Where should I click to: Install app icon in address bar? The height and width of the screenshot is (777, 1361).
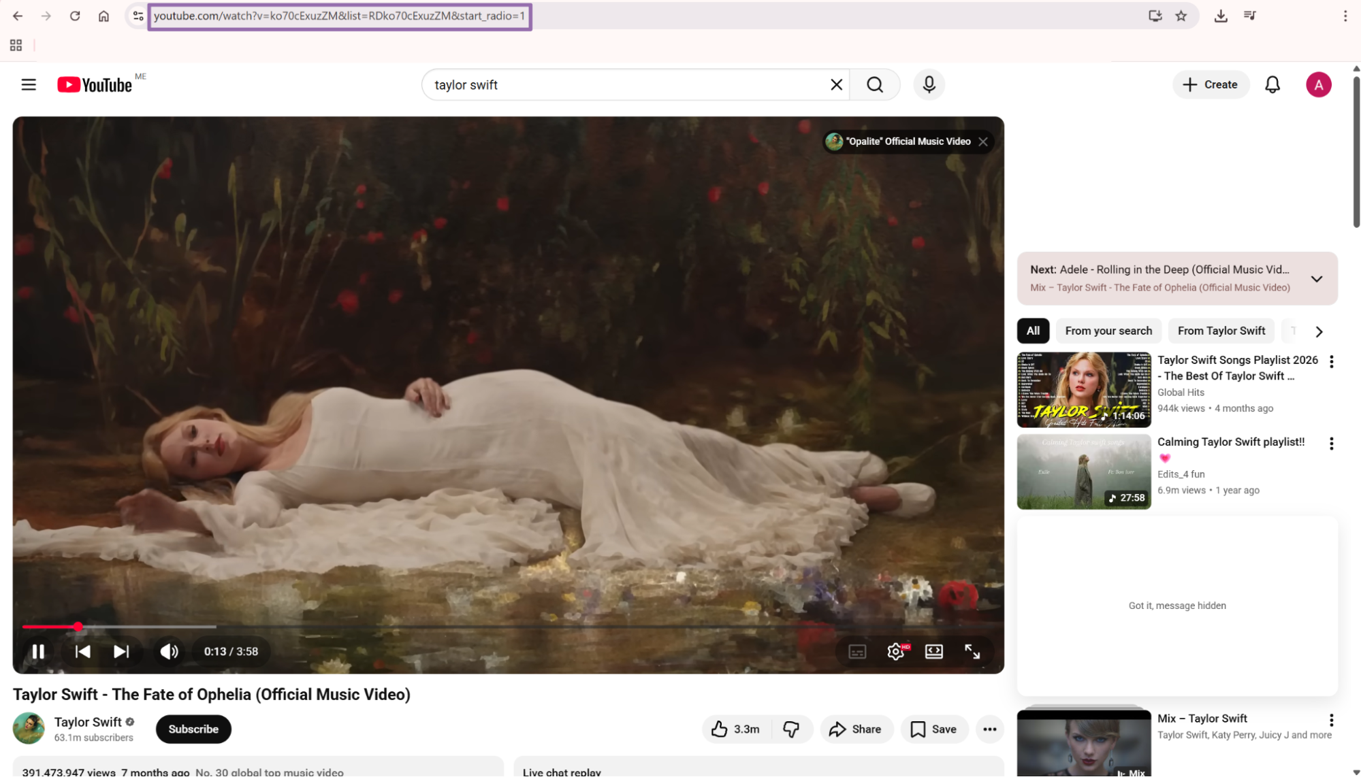[x=1155, y=16]
